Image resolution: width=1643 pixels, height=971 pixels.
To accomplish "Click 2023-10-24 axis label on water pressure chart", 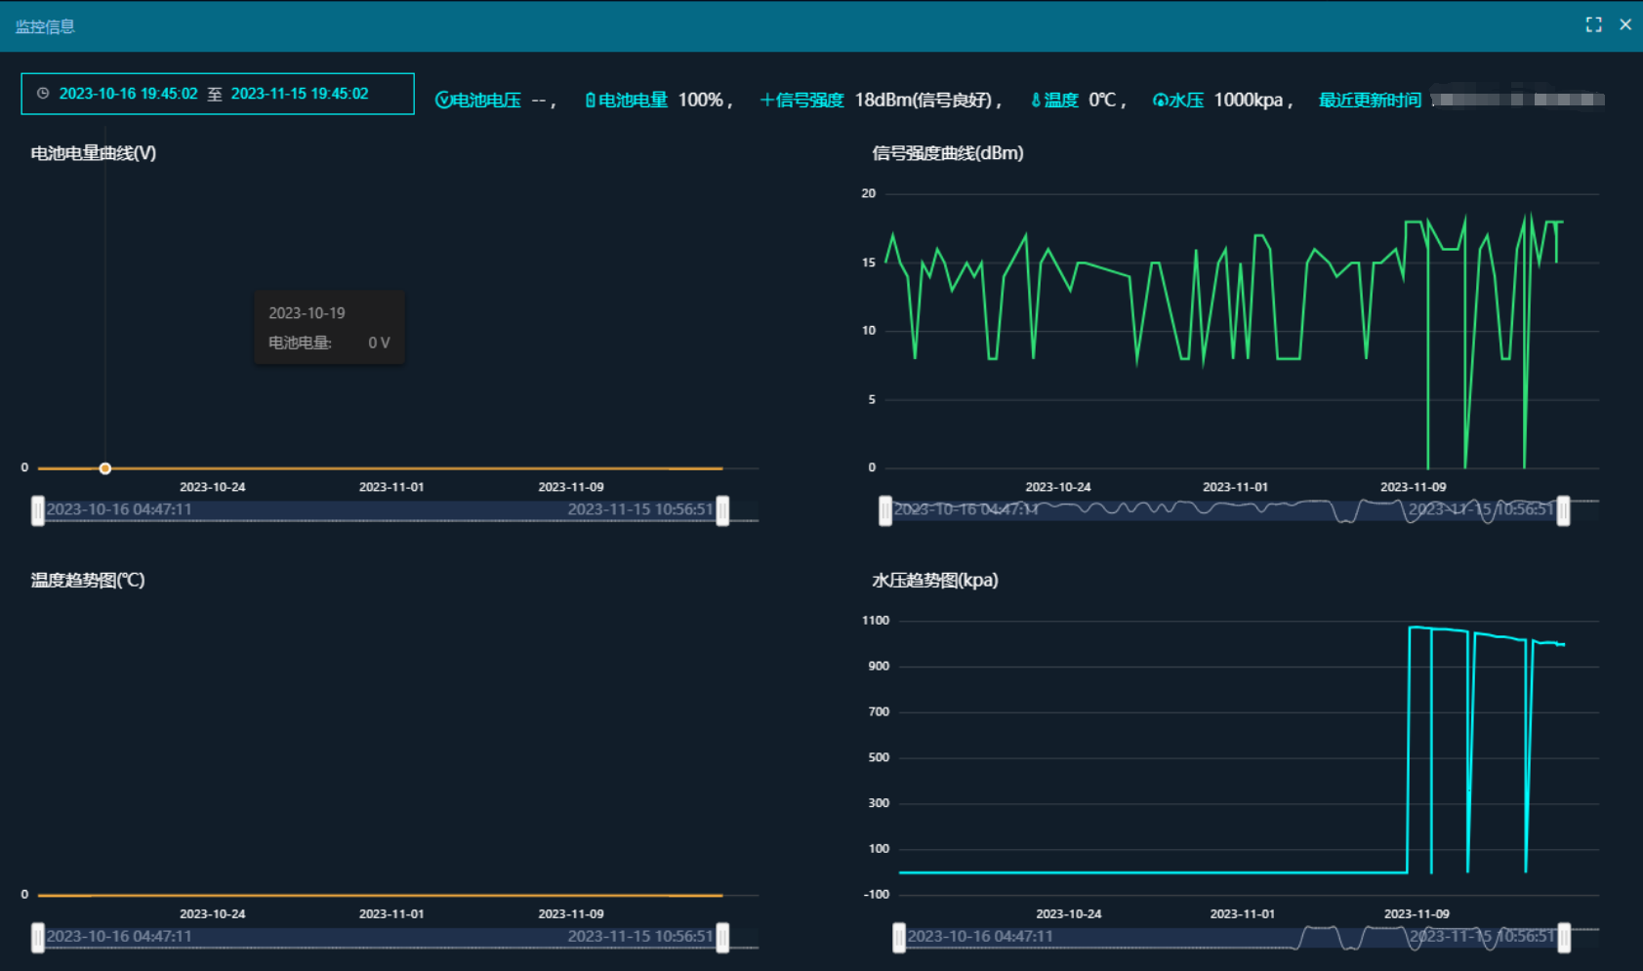I will pyautogui.click(x=1068, y=913).
